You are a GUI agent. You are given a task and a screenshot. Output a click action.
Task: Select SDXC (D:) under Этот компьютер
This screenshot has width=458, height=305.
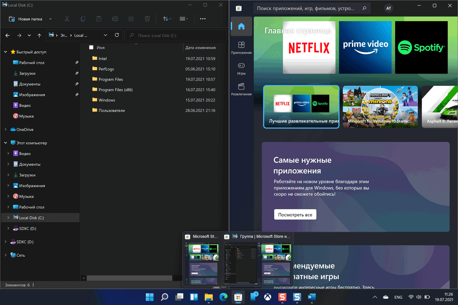27,228
